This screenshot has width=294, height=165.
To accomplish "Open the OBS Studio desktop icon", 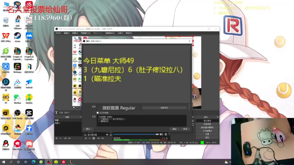I will point(17,114).
